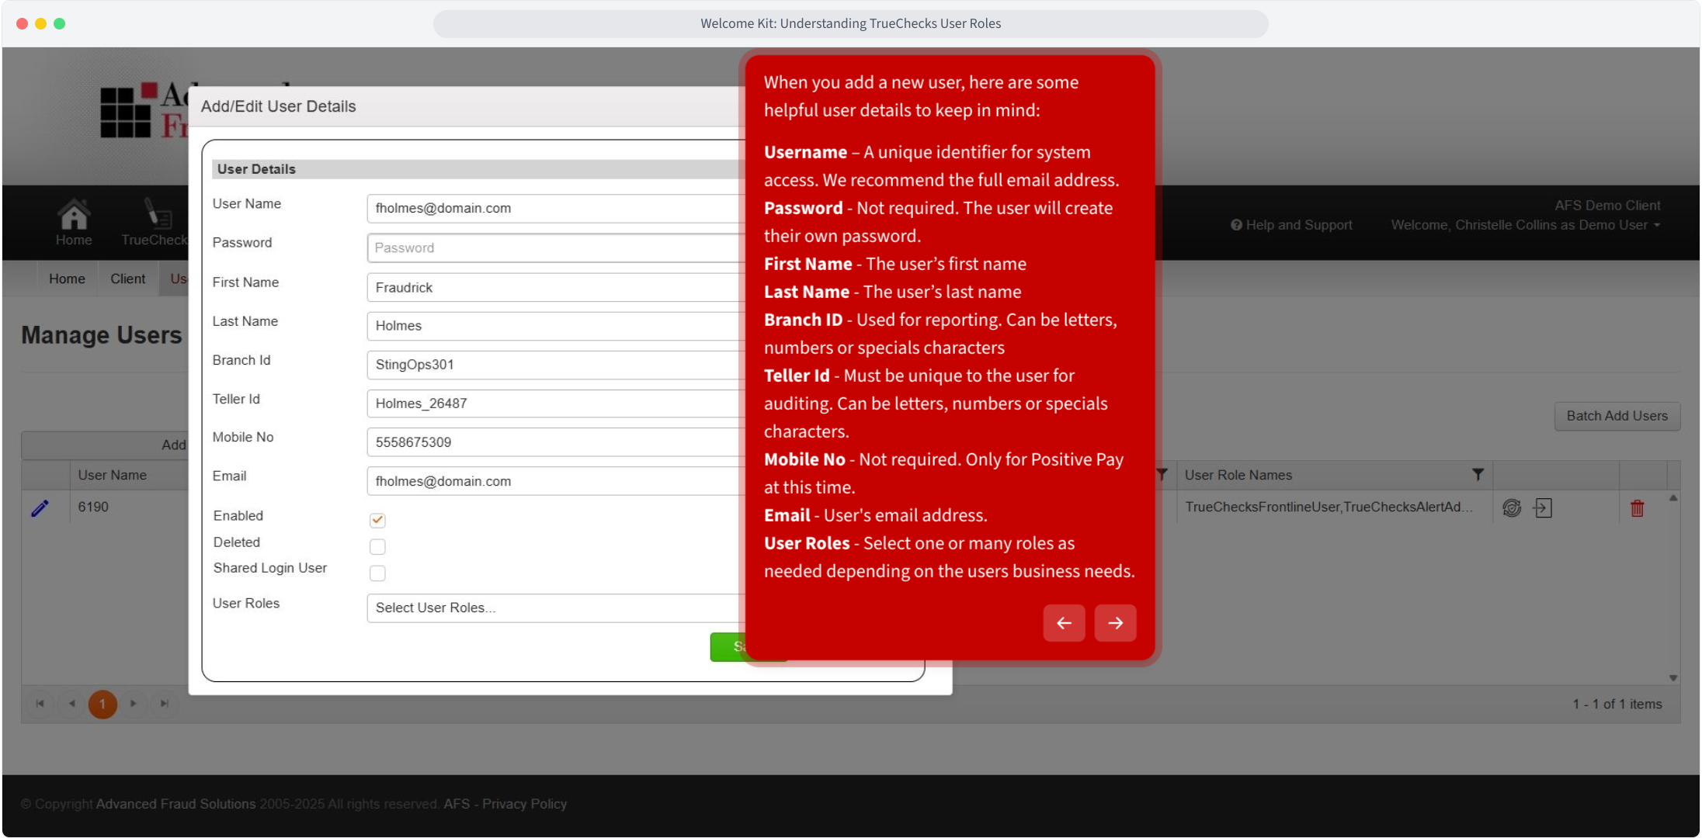This screenshot has height=838, width=1702.
Task: Sort by the User Name column header
Action: (113, 475)
